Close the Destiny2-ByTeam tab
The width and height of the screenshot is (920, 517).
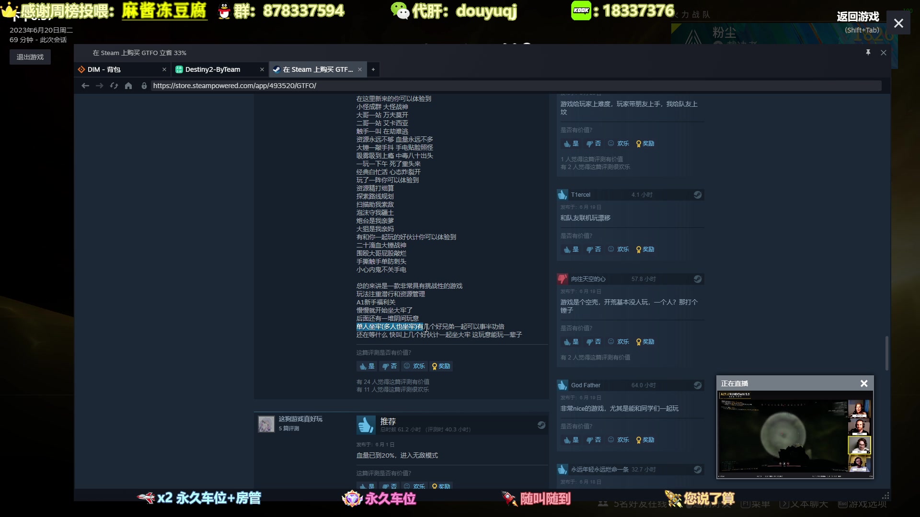(262, 69)
